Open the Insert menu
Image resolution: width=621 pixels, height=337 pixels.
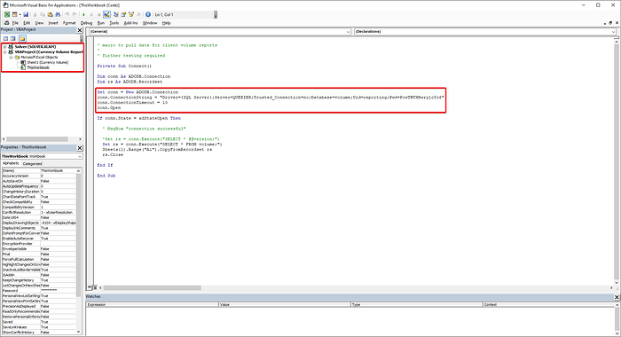pyautogui.click(x=53, y=23)
